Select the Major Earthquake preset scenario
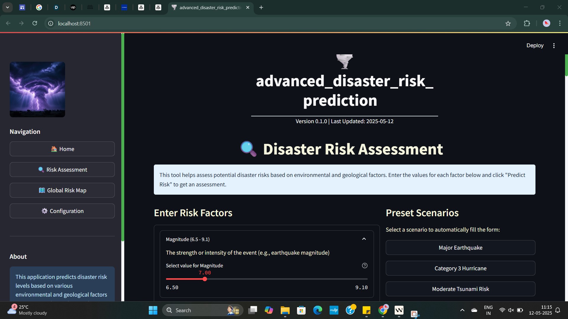This screenshot has width=568, height=319. 460,248
